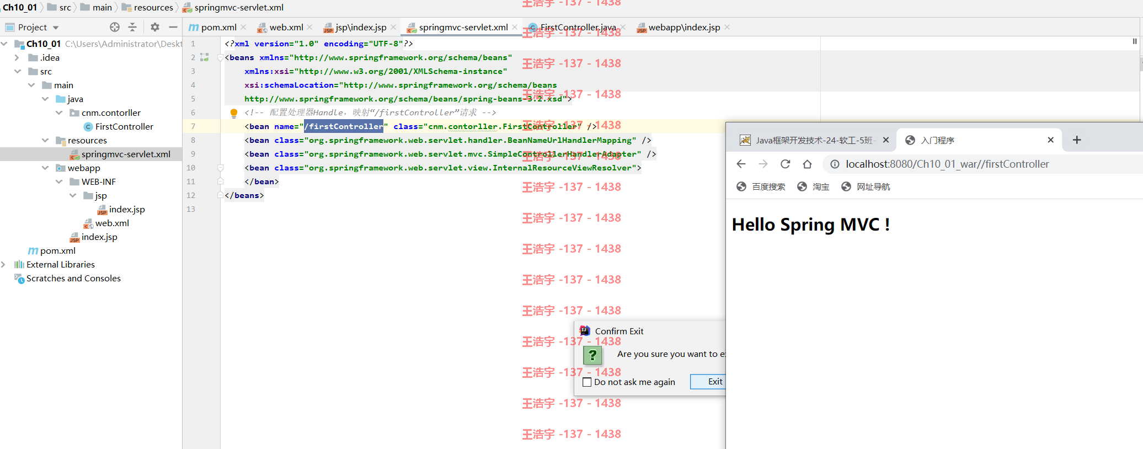The image size is (1143, 449).
Task: Open the 百度搜索 bookmark
Action: tap(761, 186)
